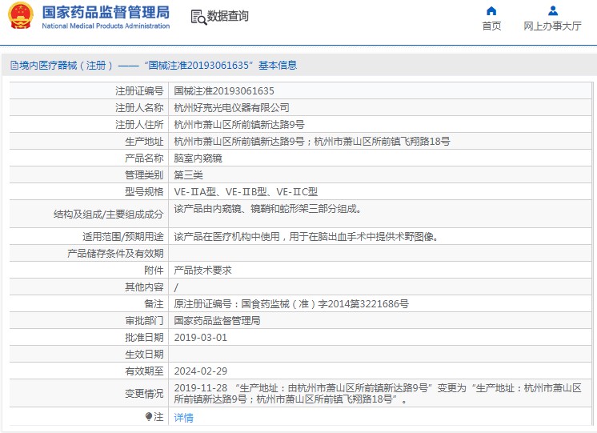Click the 数据查询 label

[x=228, y=16]
